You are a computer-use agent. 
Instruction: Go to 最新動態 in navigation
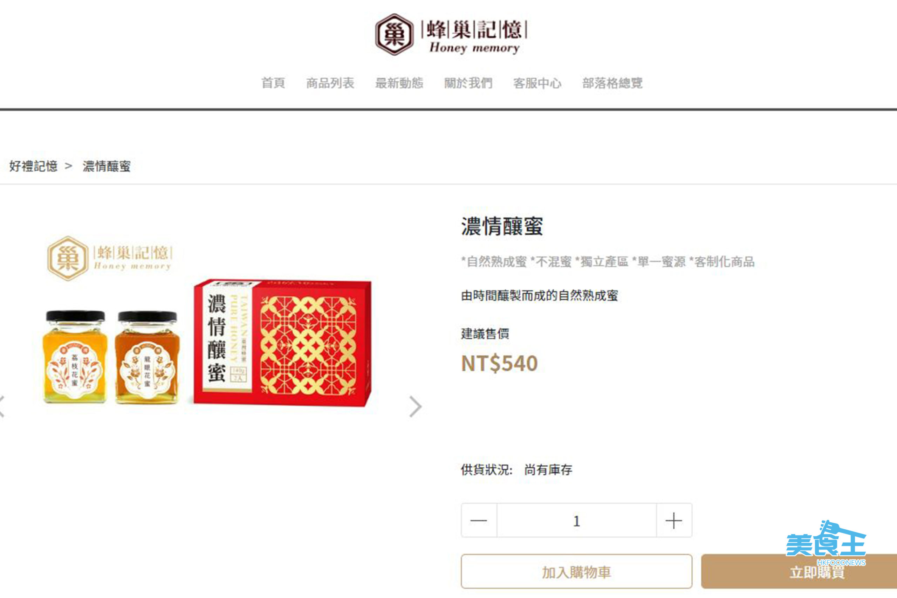(x=399, y=83)
